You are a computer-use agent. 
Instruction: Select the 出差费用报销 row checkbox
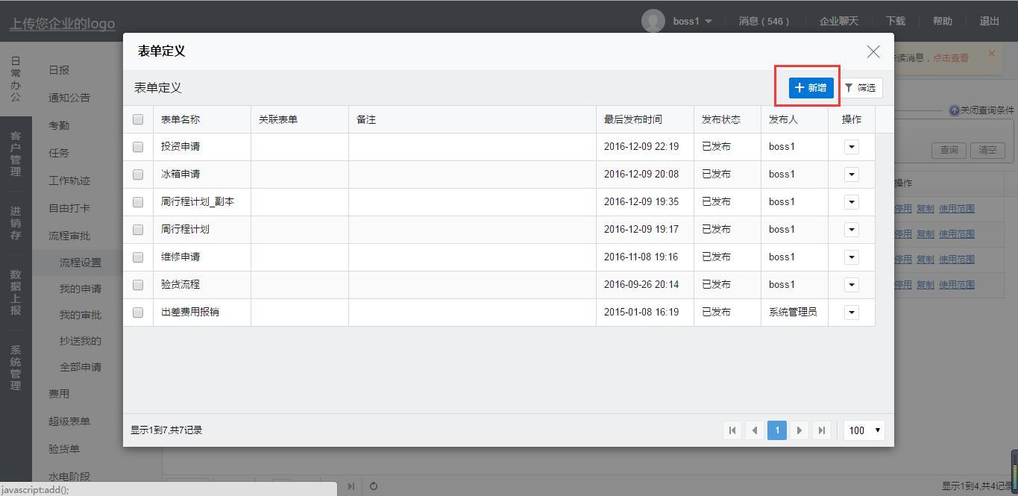[x=138, y=313]
